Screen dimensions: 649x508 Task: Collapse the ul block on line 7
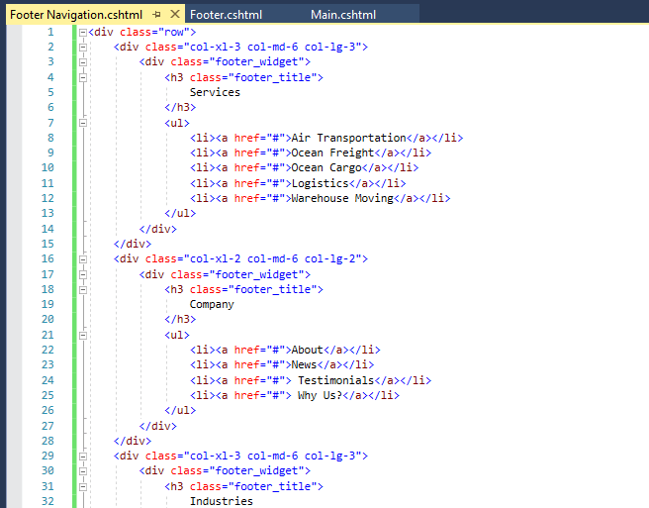point(81,123)
